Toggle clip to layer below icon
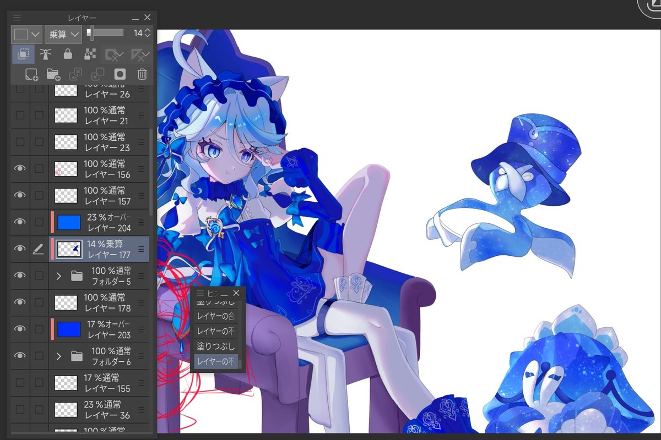661x440 pixels. (23, 54)
